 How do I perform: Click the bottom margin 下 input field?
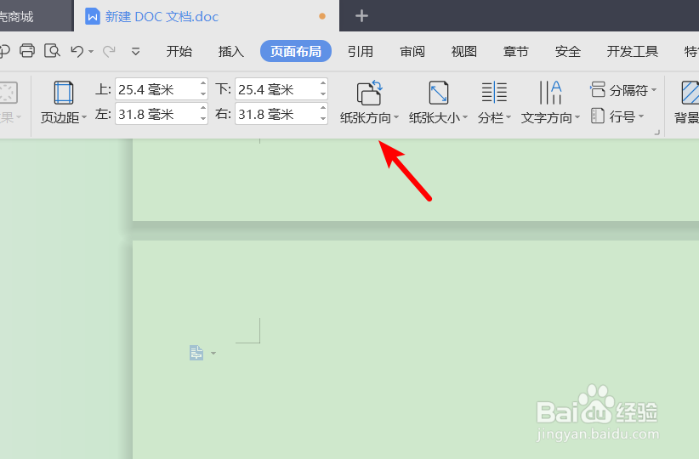pos(277,89)
